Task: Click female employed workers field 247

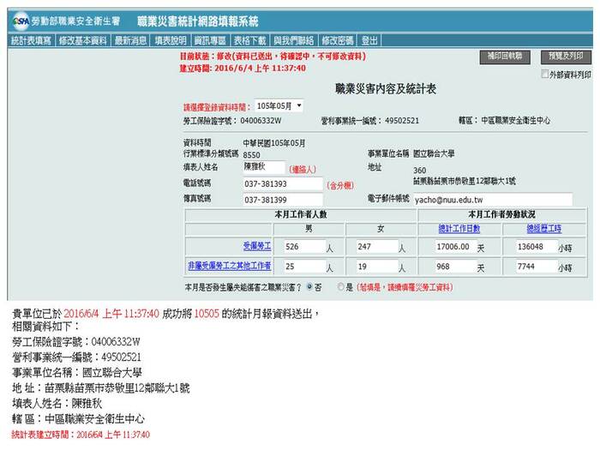Action: click(x=377, y=247)
